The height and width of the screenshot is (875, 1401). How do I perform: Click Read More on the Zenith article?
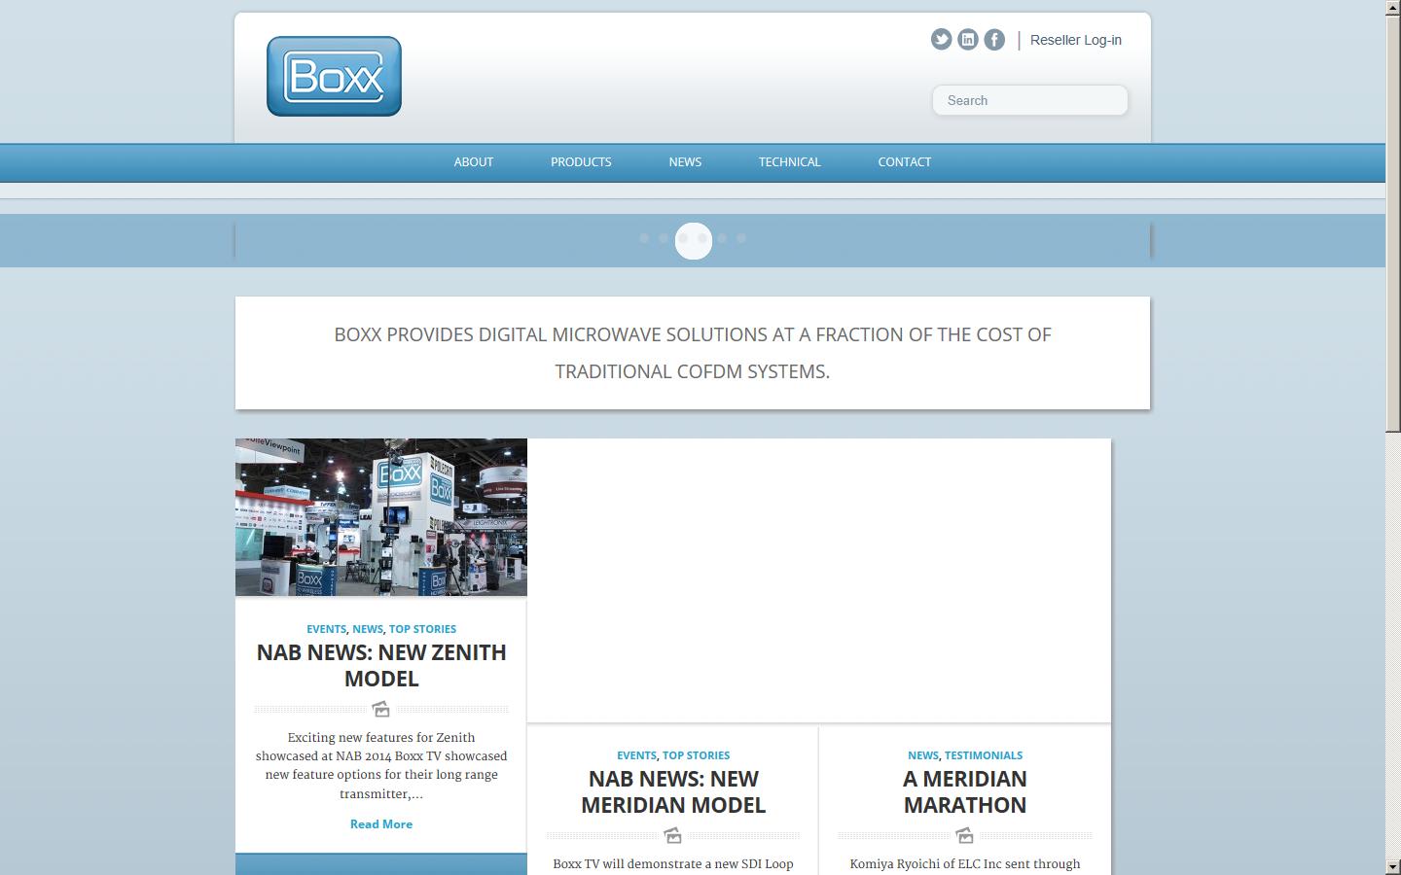click(x=380, y=823)
